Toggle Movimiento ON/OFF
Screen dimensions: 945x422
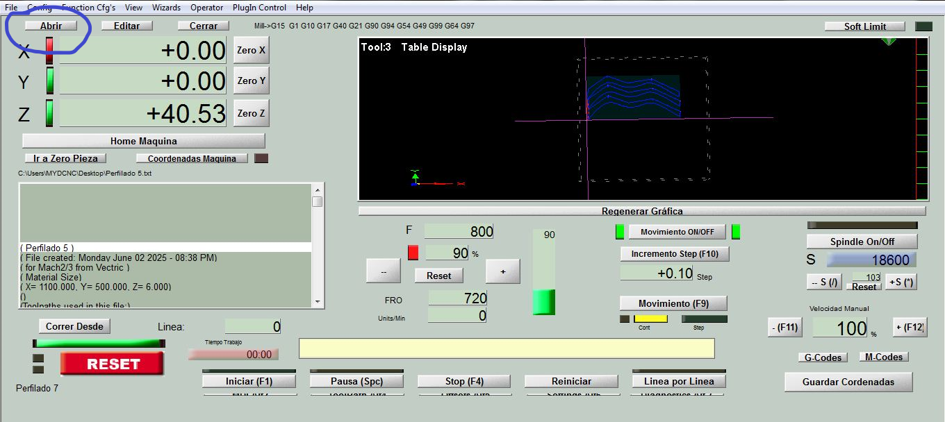pyautogui.click(x=677, y=232)
